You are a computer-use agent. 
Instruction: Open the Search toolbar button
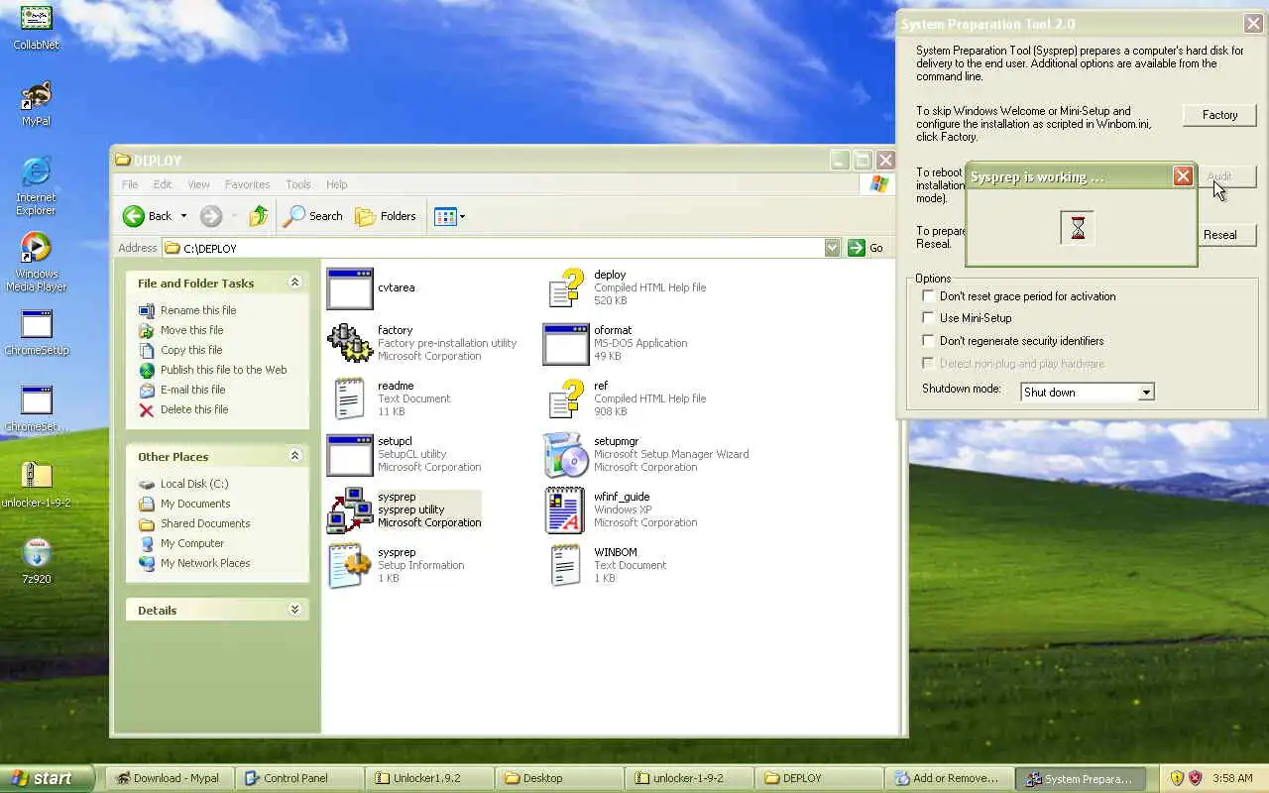(312, 216)
